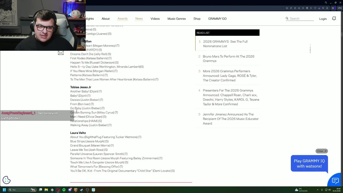Screen dimensions: 343x193
Task: Click the Opera GX taskbar icon
Action: [x=58, y=190]
